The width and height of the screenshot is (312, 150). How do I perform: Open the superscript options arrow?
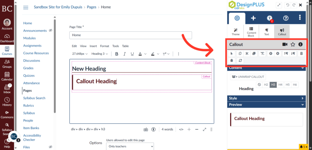pyautogui.click(x=169, y=54)
